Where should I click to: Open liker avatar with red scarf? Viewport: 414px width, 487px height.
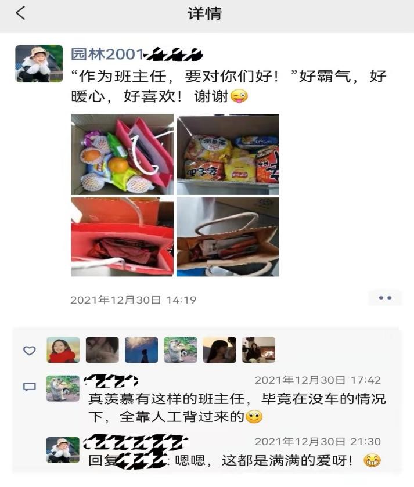(x=63, y=349)
